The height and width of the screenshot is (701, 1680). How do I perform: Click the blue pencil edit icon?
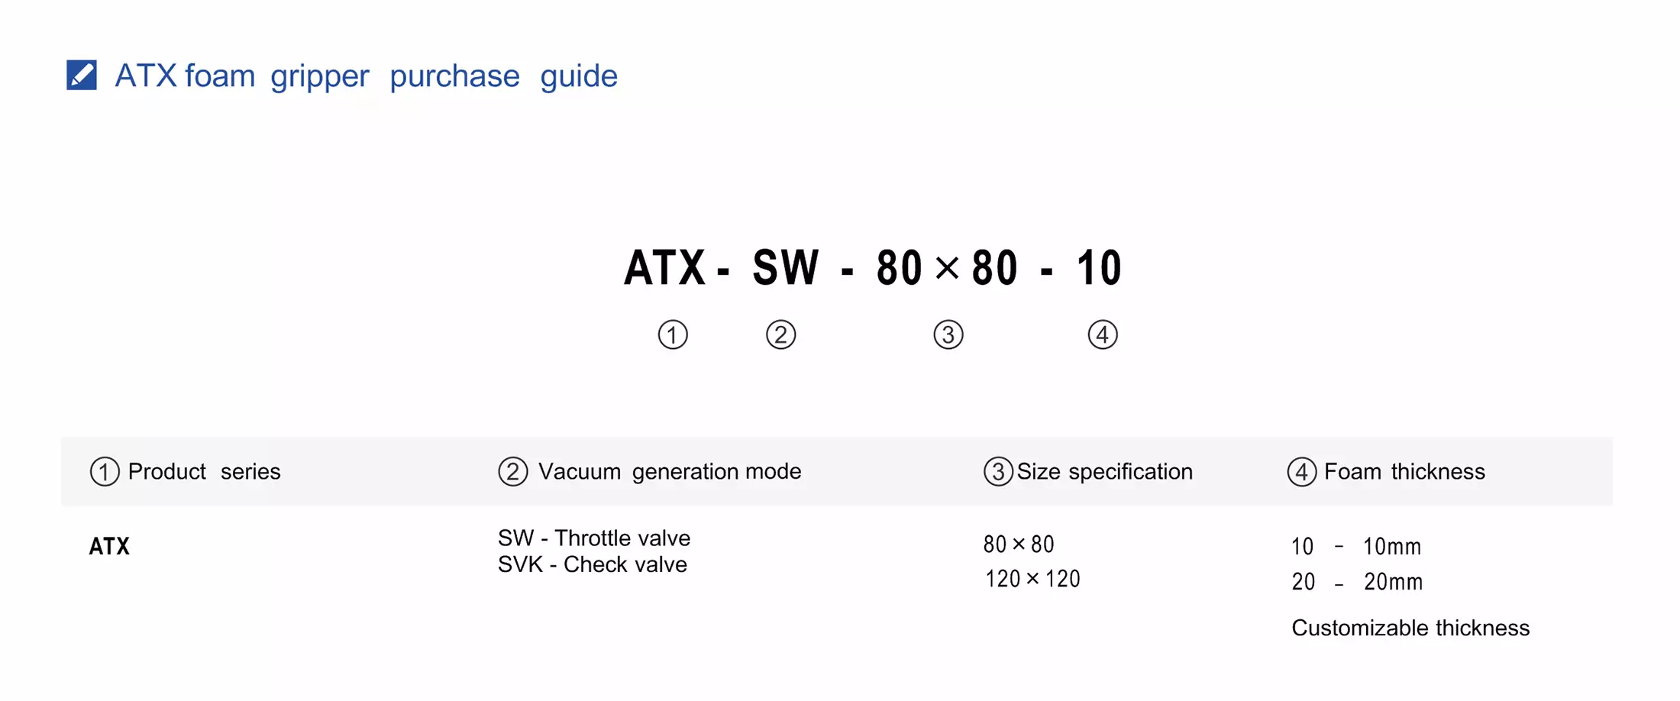tap(82, 75)
